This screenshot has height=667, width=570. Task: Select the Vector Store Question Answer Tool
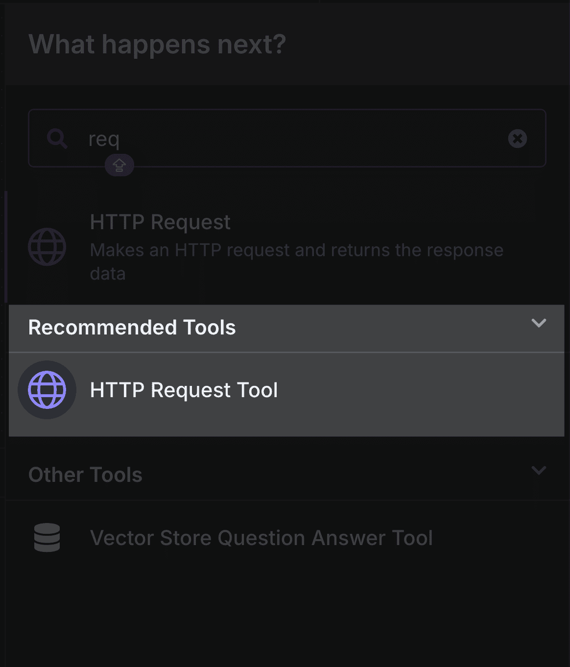tap(262, 538)
